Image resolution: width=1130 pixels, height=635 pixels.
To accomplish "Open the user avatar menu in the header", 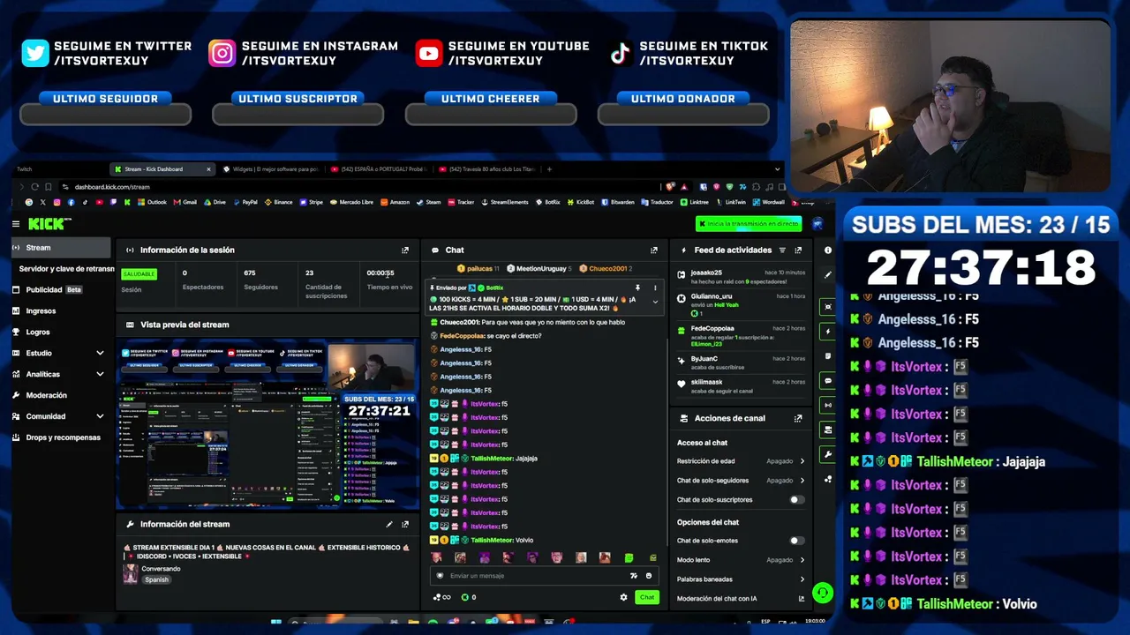I will point(817,224).
